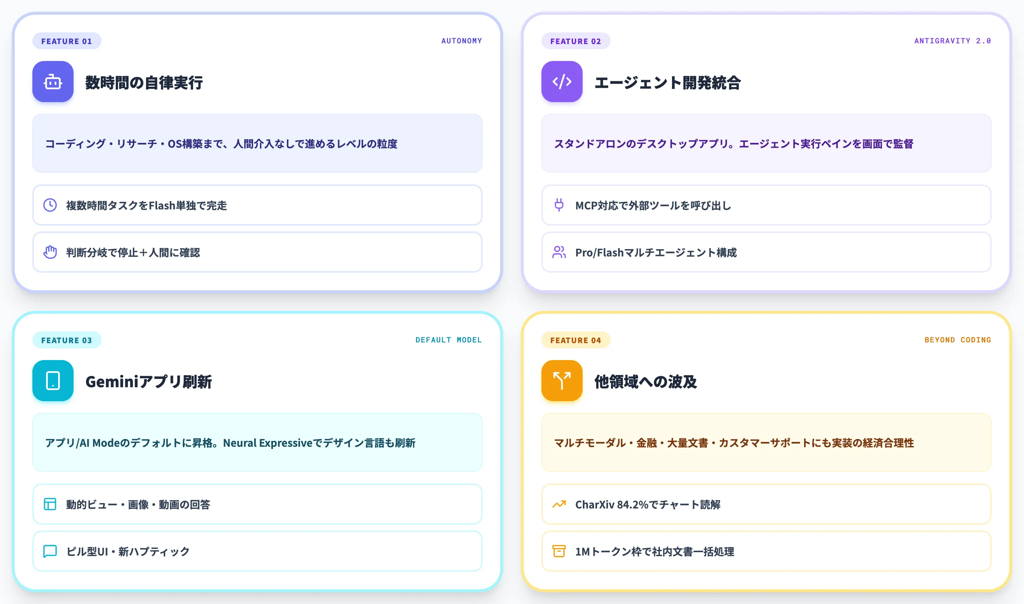Viewport: 1024px width, 604px height.
Task: Click the clock icon in 複数時間タスク row
Action: [x=50, y=205]
